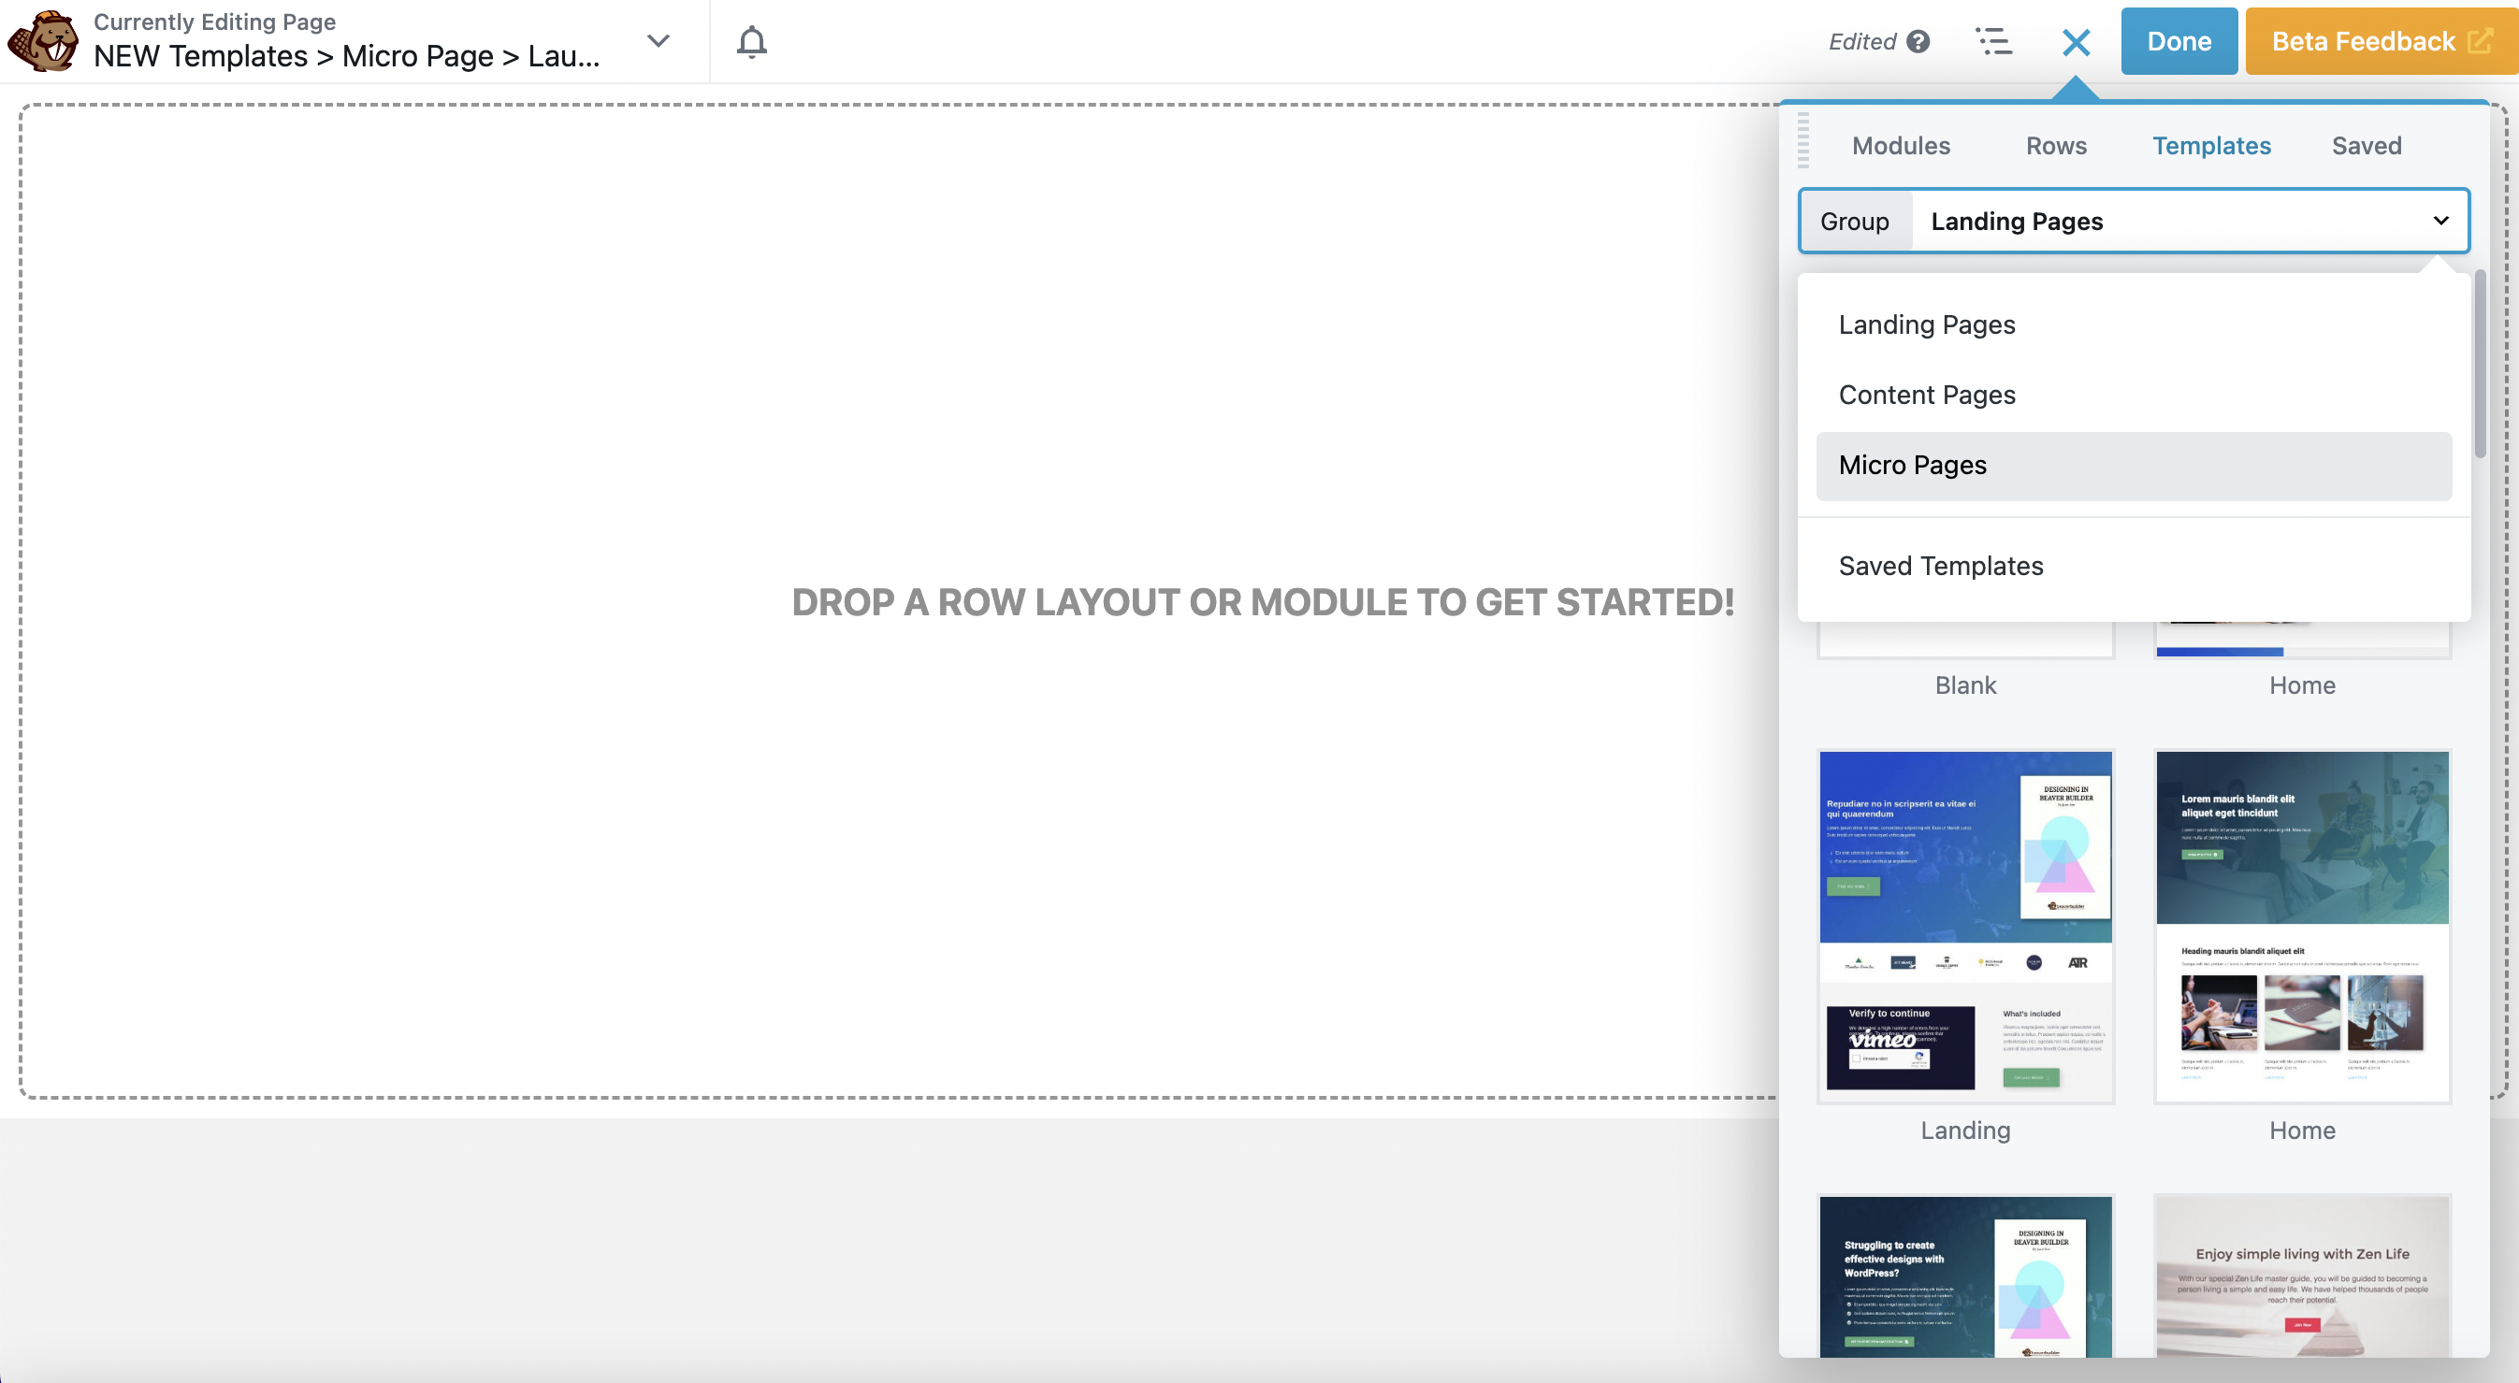Open the notifications bell

coord(751,41)
